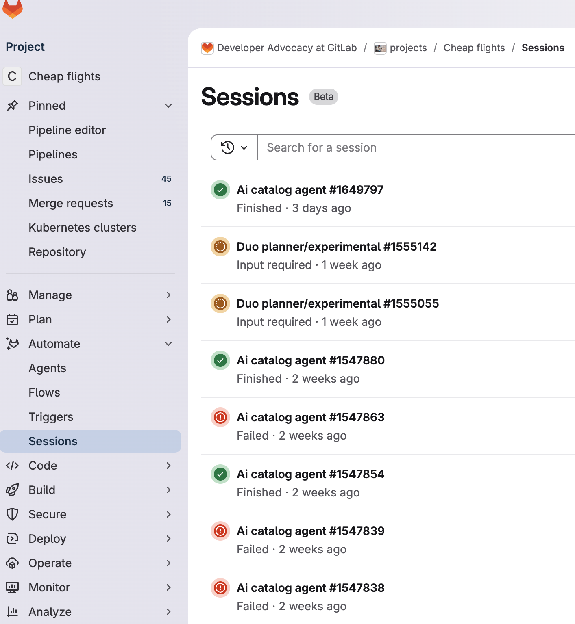This screenshot has height=624, width=575.
Task: Open Agents in the sidebar
Action: coord(47,368)
